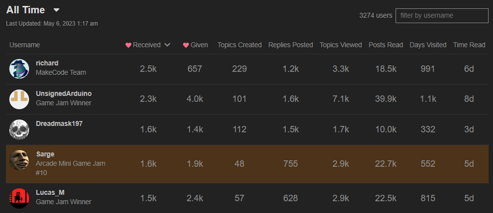Open richard's profile link
The height and width of the screenshot is (213, 493).
[47, 63]
